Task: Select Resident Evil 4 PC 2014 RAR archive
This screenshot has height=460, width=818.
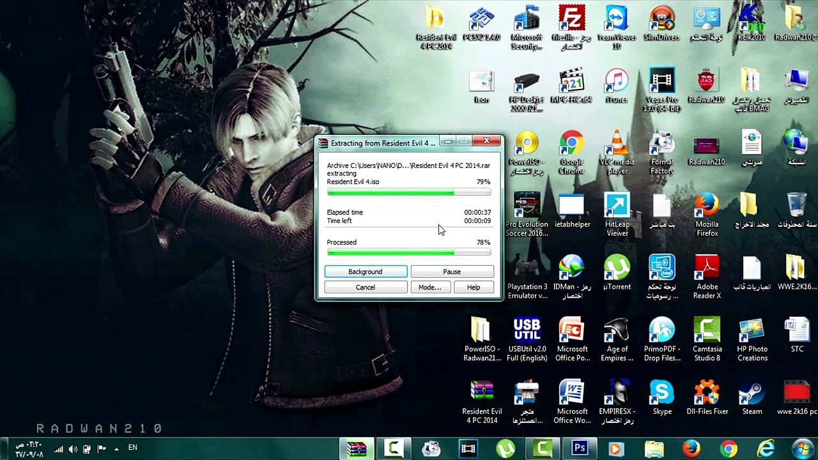Action: [x=482, y=402]
